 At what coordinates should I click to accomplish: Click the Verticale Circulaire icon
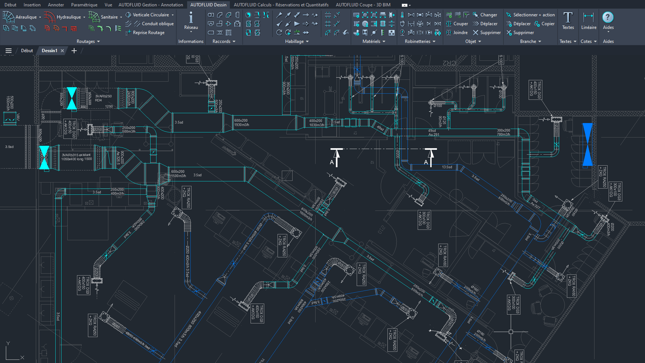coord(129,15)
